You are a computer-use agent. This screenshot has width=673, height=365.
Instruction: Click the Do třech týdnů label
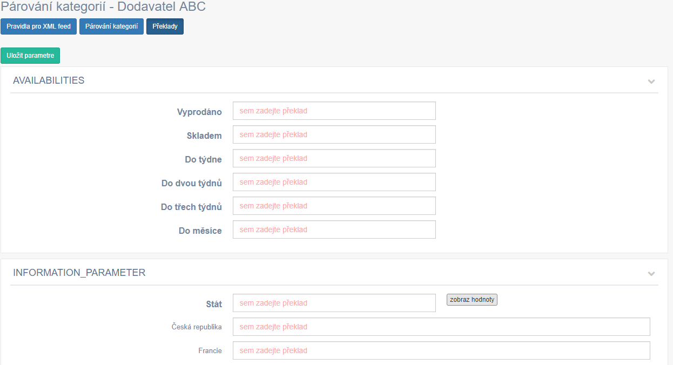[x=191, y=207]
